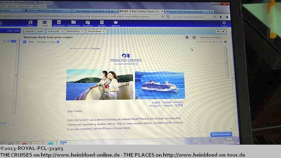Click the sender name Princess Cruises

pos(46,42)
